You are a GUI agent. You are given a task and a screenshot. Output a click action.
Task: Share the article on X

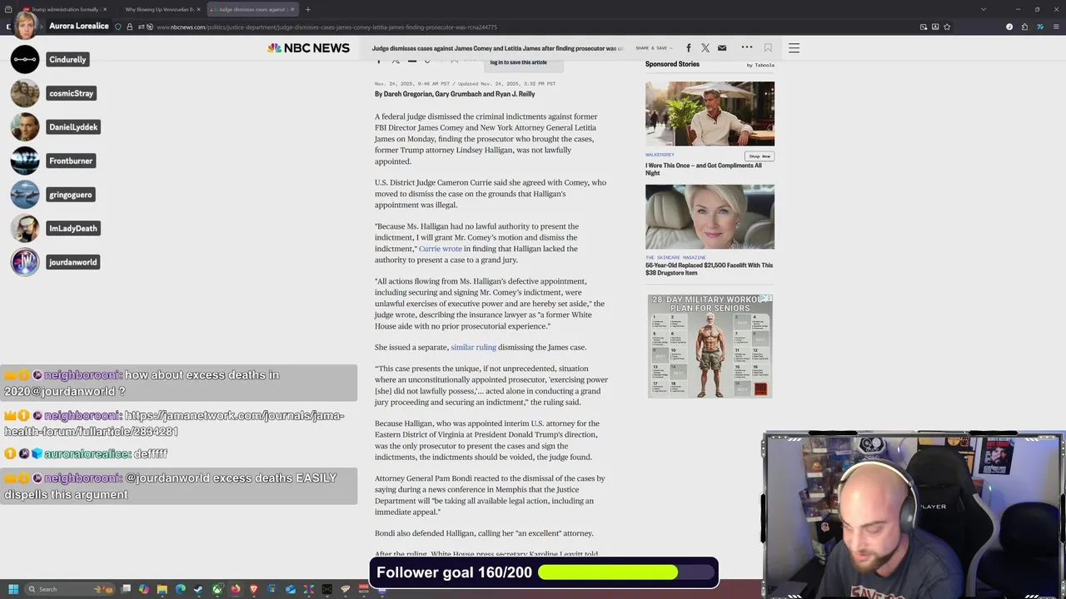click(x=705, y=48)
